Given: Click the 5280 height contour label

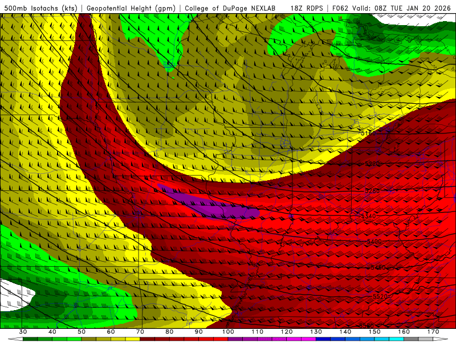Looking at the screenshot, I should coord(372,191).
